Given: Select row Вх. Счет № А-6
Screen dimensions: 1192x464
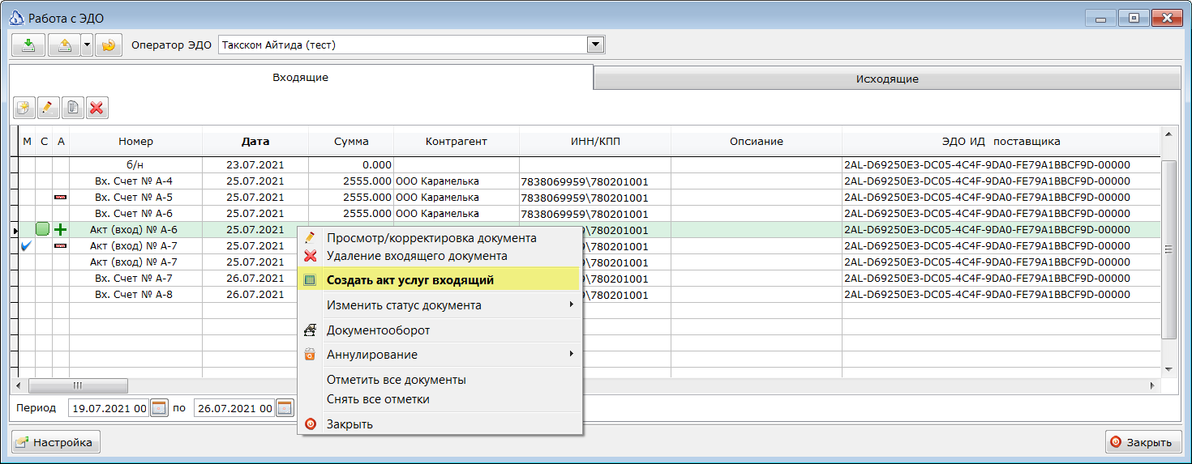Looking at the screenshot, I should tap(590, 213).
